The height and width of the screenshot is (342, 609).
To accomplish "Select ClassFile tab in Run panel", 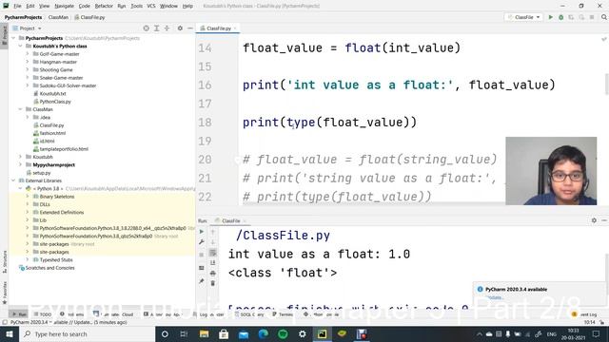I will pos(230,220).
